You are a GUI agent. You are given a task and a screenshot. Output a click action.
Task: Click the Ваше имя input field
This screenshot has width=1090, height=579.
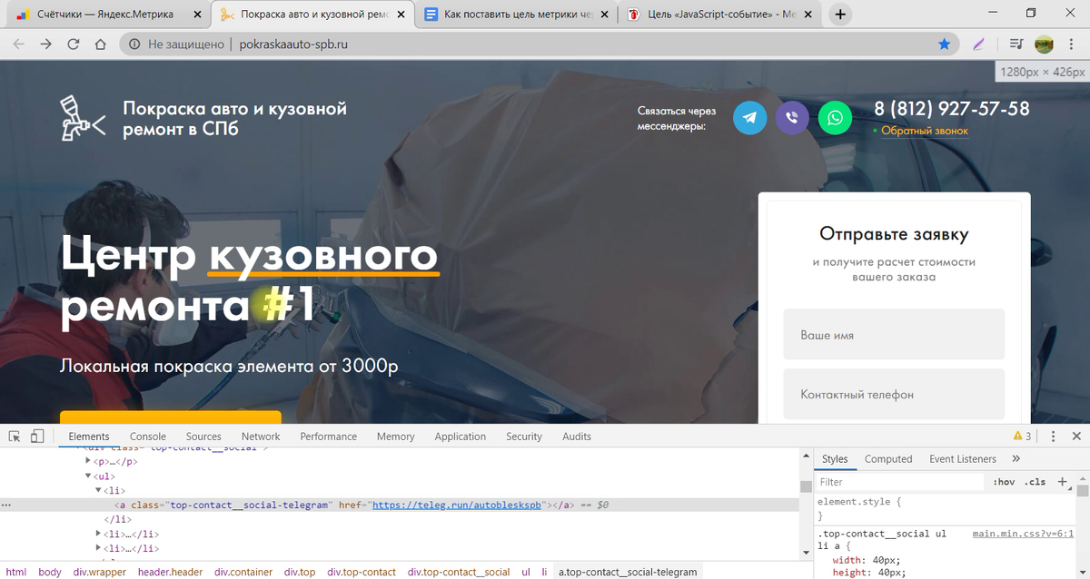coord(893,334)
